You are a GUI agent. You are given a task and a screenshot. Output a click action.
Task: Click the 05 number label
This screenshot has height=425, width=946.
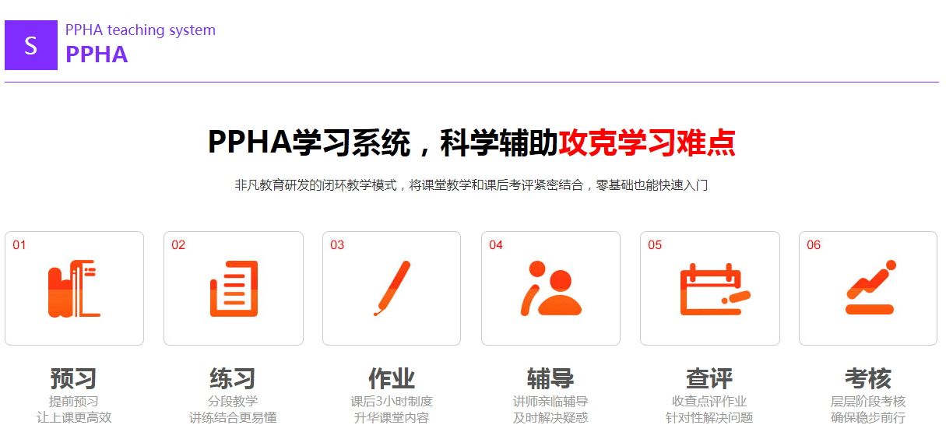click(x=655, y=245)
